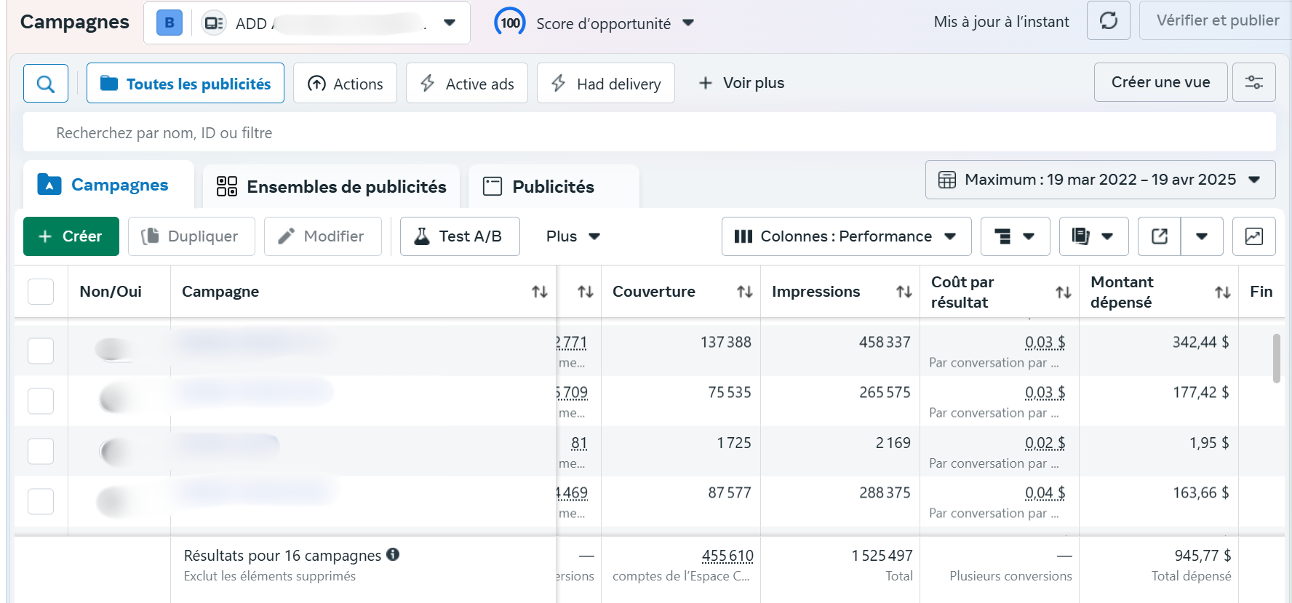The image size is (1292, 603).
Task: Open the date range Maximum dropdown
Action: 1100,180
